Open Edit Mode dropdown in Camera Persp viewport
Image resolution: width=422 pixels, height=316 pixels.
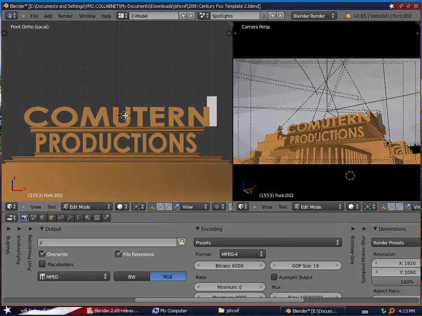point(318,207)
